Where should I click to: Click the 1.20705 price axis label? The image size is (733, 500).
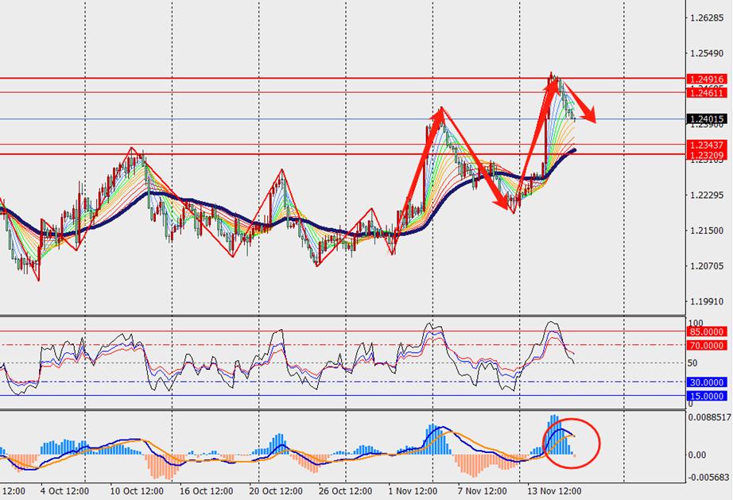[706, 266]
